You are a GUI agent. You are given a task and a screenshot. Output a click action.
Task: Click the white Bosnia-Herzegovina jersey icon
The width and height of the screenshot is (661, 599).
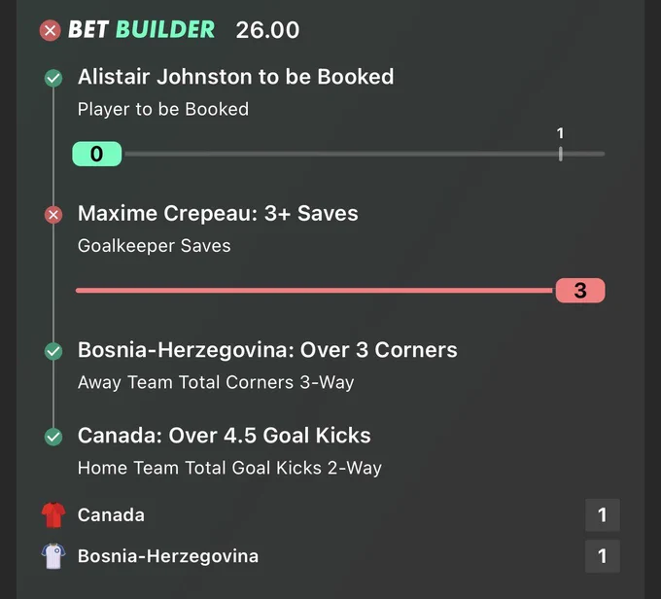coord(53,556)
